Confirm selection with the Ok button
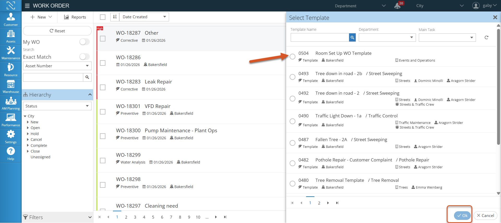This screenshot has height=223, width=501. tap(462, 215)
